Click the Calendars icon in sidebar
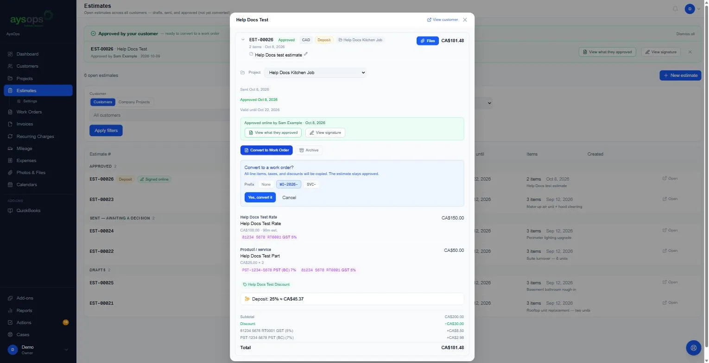Screen dimensions: 709x363 tap(10, 185)
